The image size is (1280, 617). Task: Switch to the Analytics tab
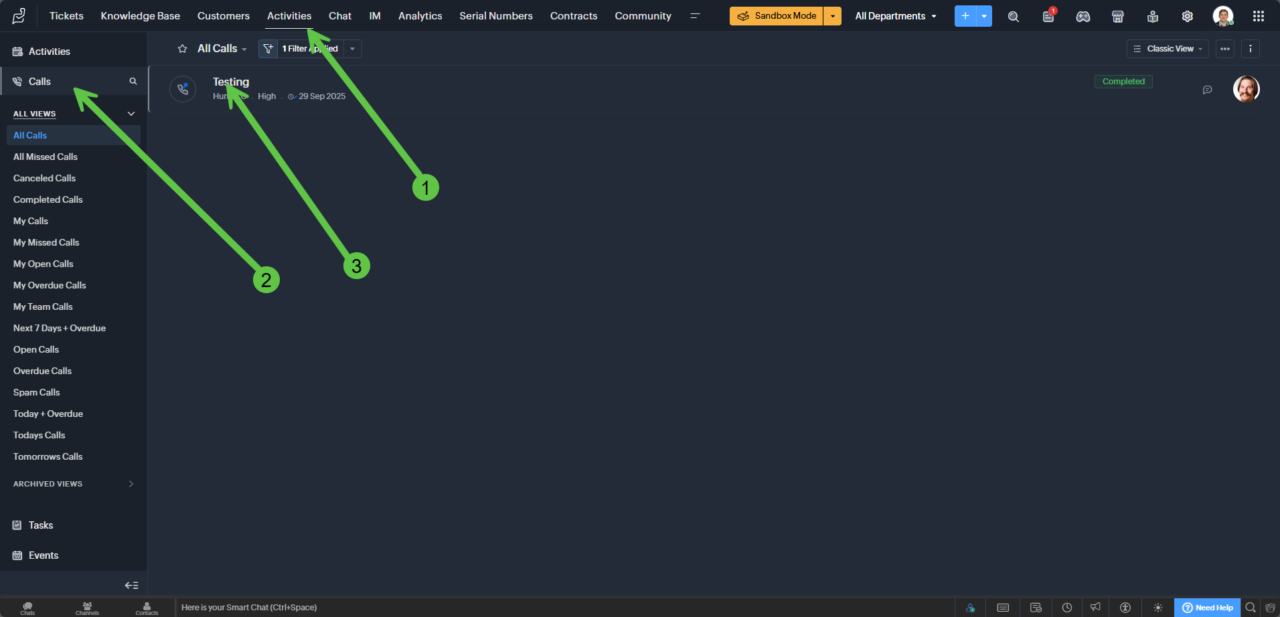coord(420,16)
